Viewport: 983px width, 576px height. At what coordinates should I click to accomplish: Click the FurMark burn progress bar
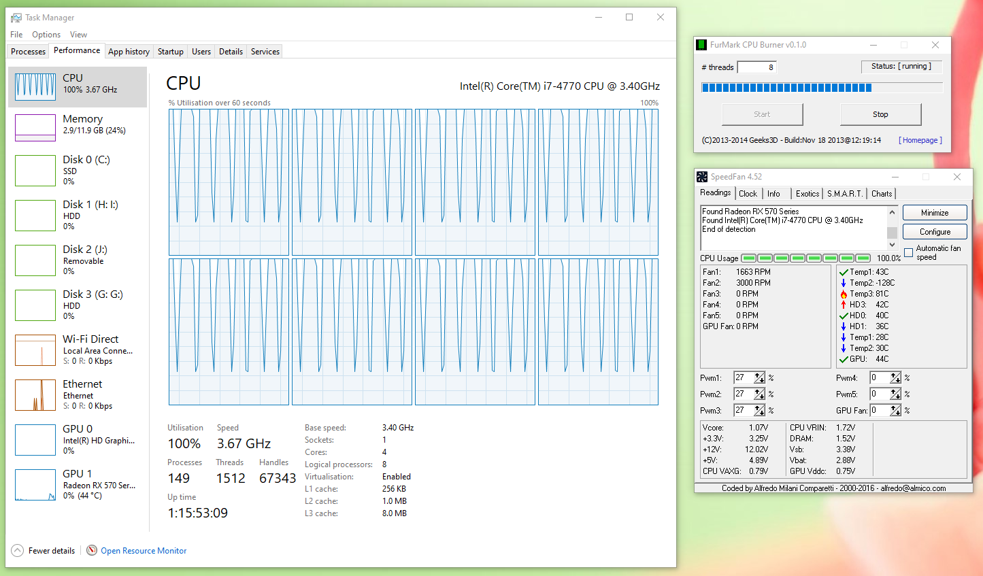coord(821,88)
